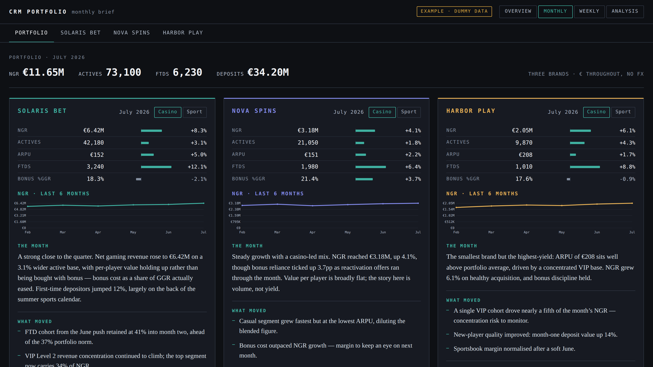Image resolution: width=653 pixels, height=367 pixels.
Task: Click the SOLARIS BET card heading
Action: 42,111
